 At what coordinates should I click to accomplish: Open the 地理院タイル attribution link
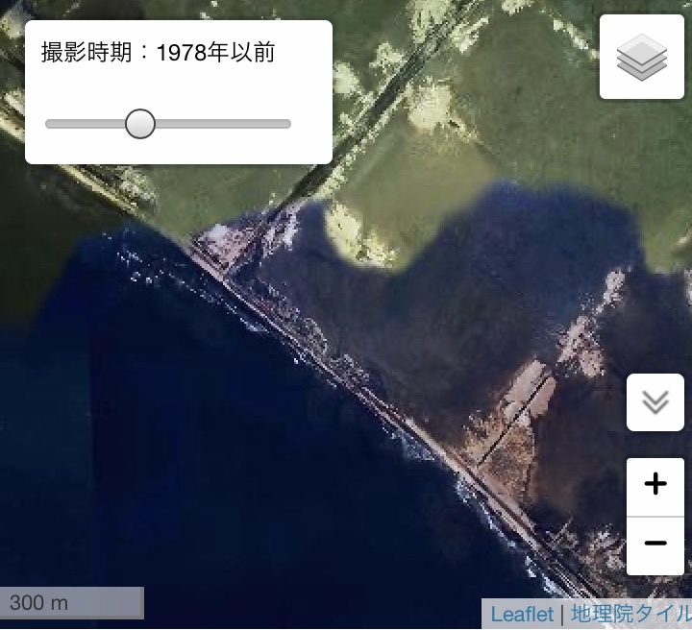coord(631,614)
